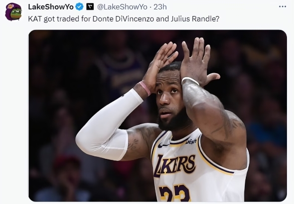Click the 23h timestamp of the tweet
The image size is (297, 204).
[x=160, y=7]
